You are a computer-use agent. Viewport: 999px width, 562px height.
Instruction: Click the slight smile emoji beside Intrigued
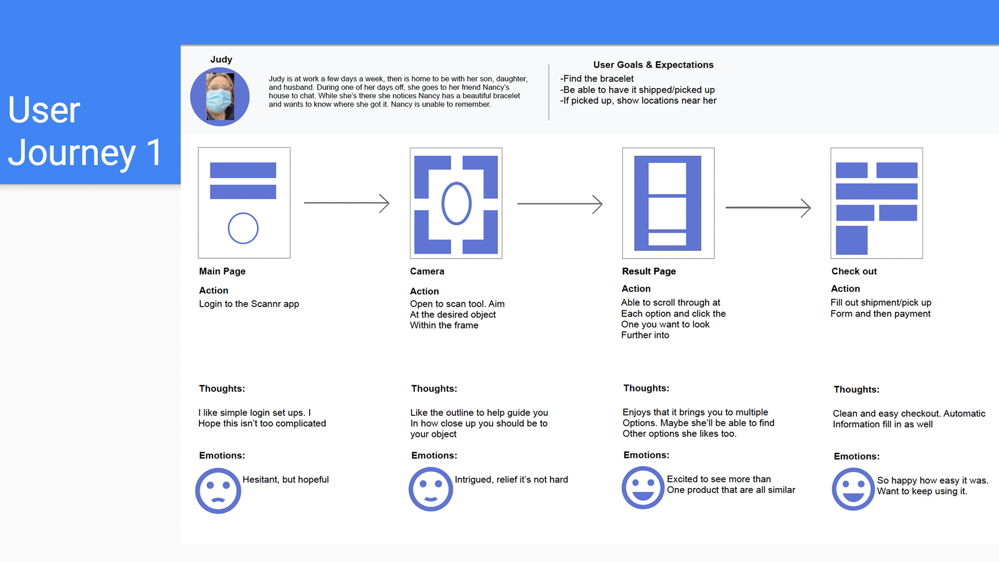click(431, 489)
